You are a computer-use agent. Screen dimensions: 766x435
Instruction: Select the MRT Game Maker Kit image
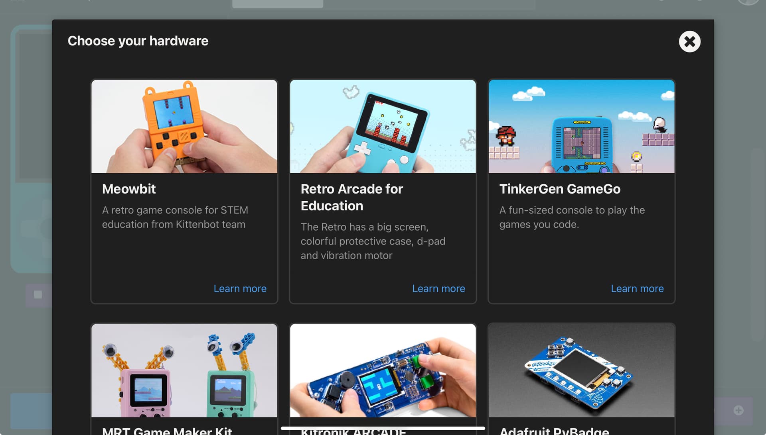[x=184, y=370]
